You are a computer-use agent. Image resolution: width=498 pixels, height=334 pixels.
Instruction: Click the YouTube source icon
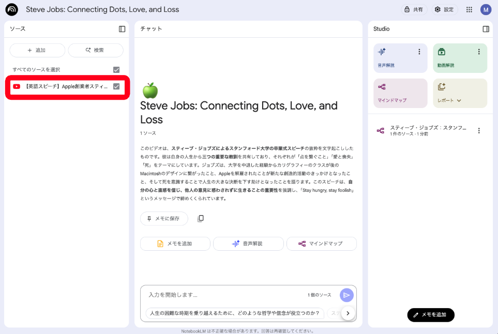coord(17,86)
